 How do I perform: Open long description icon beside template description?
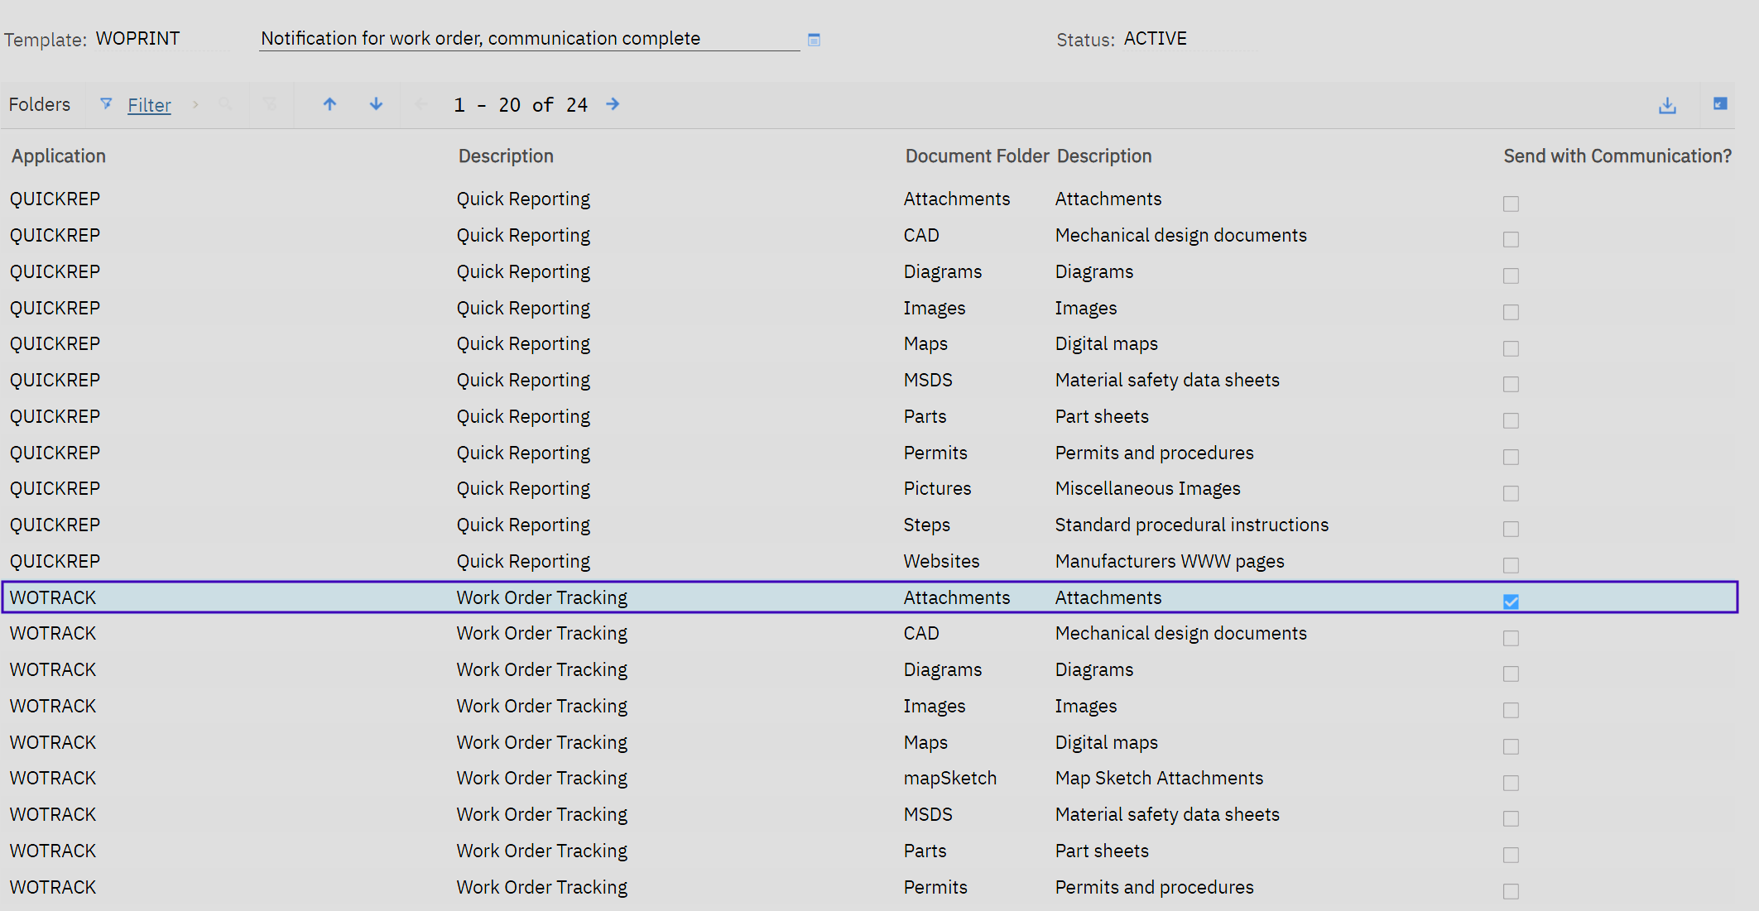click(814, 40)
